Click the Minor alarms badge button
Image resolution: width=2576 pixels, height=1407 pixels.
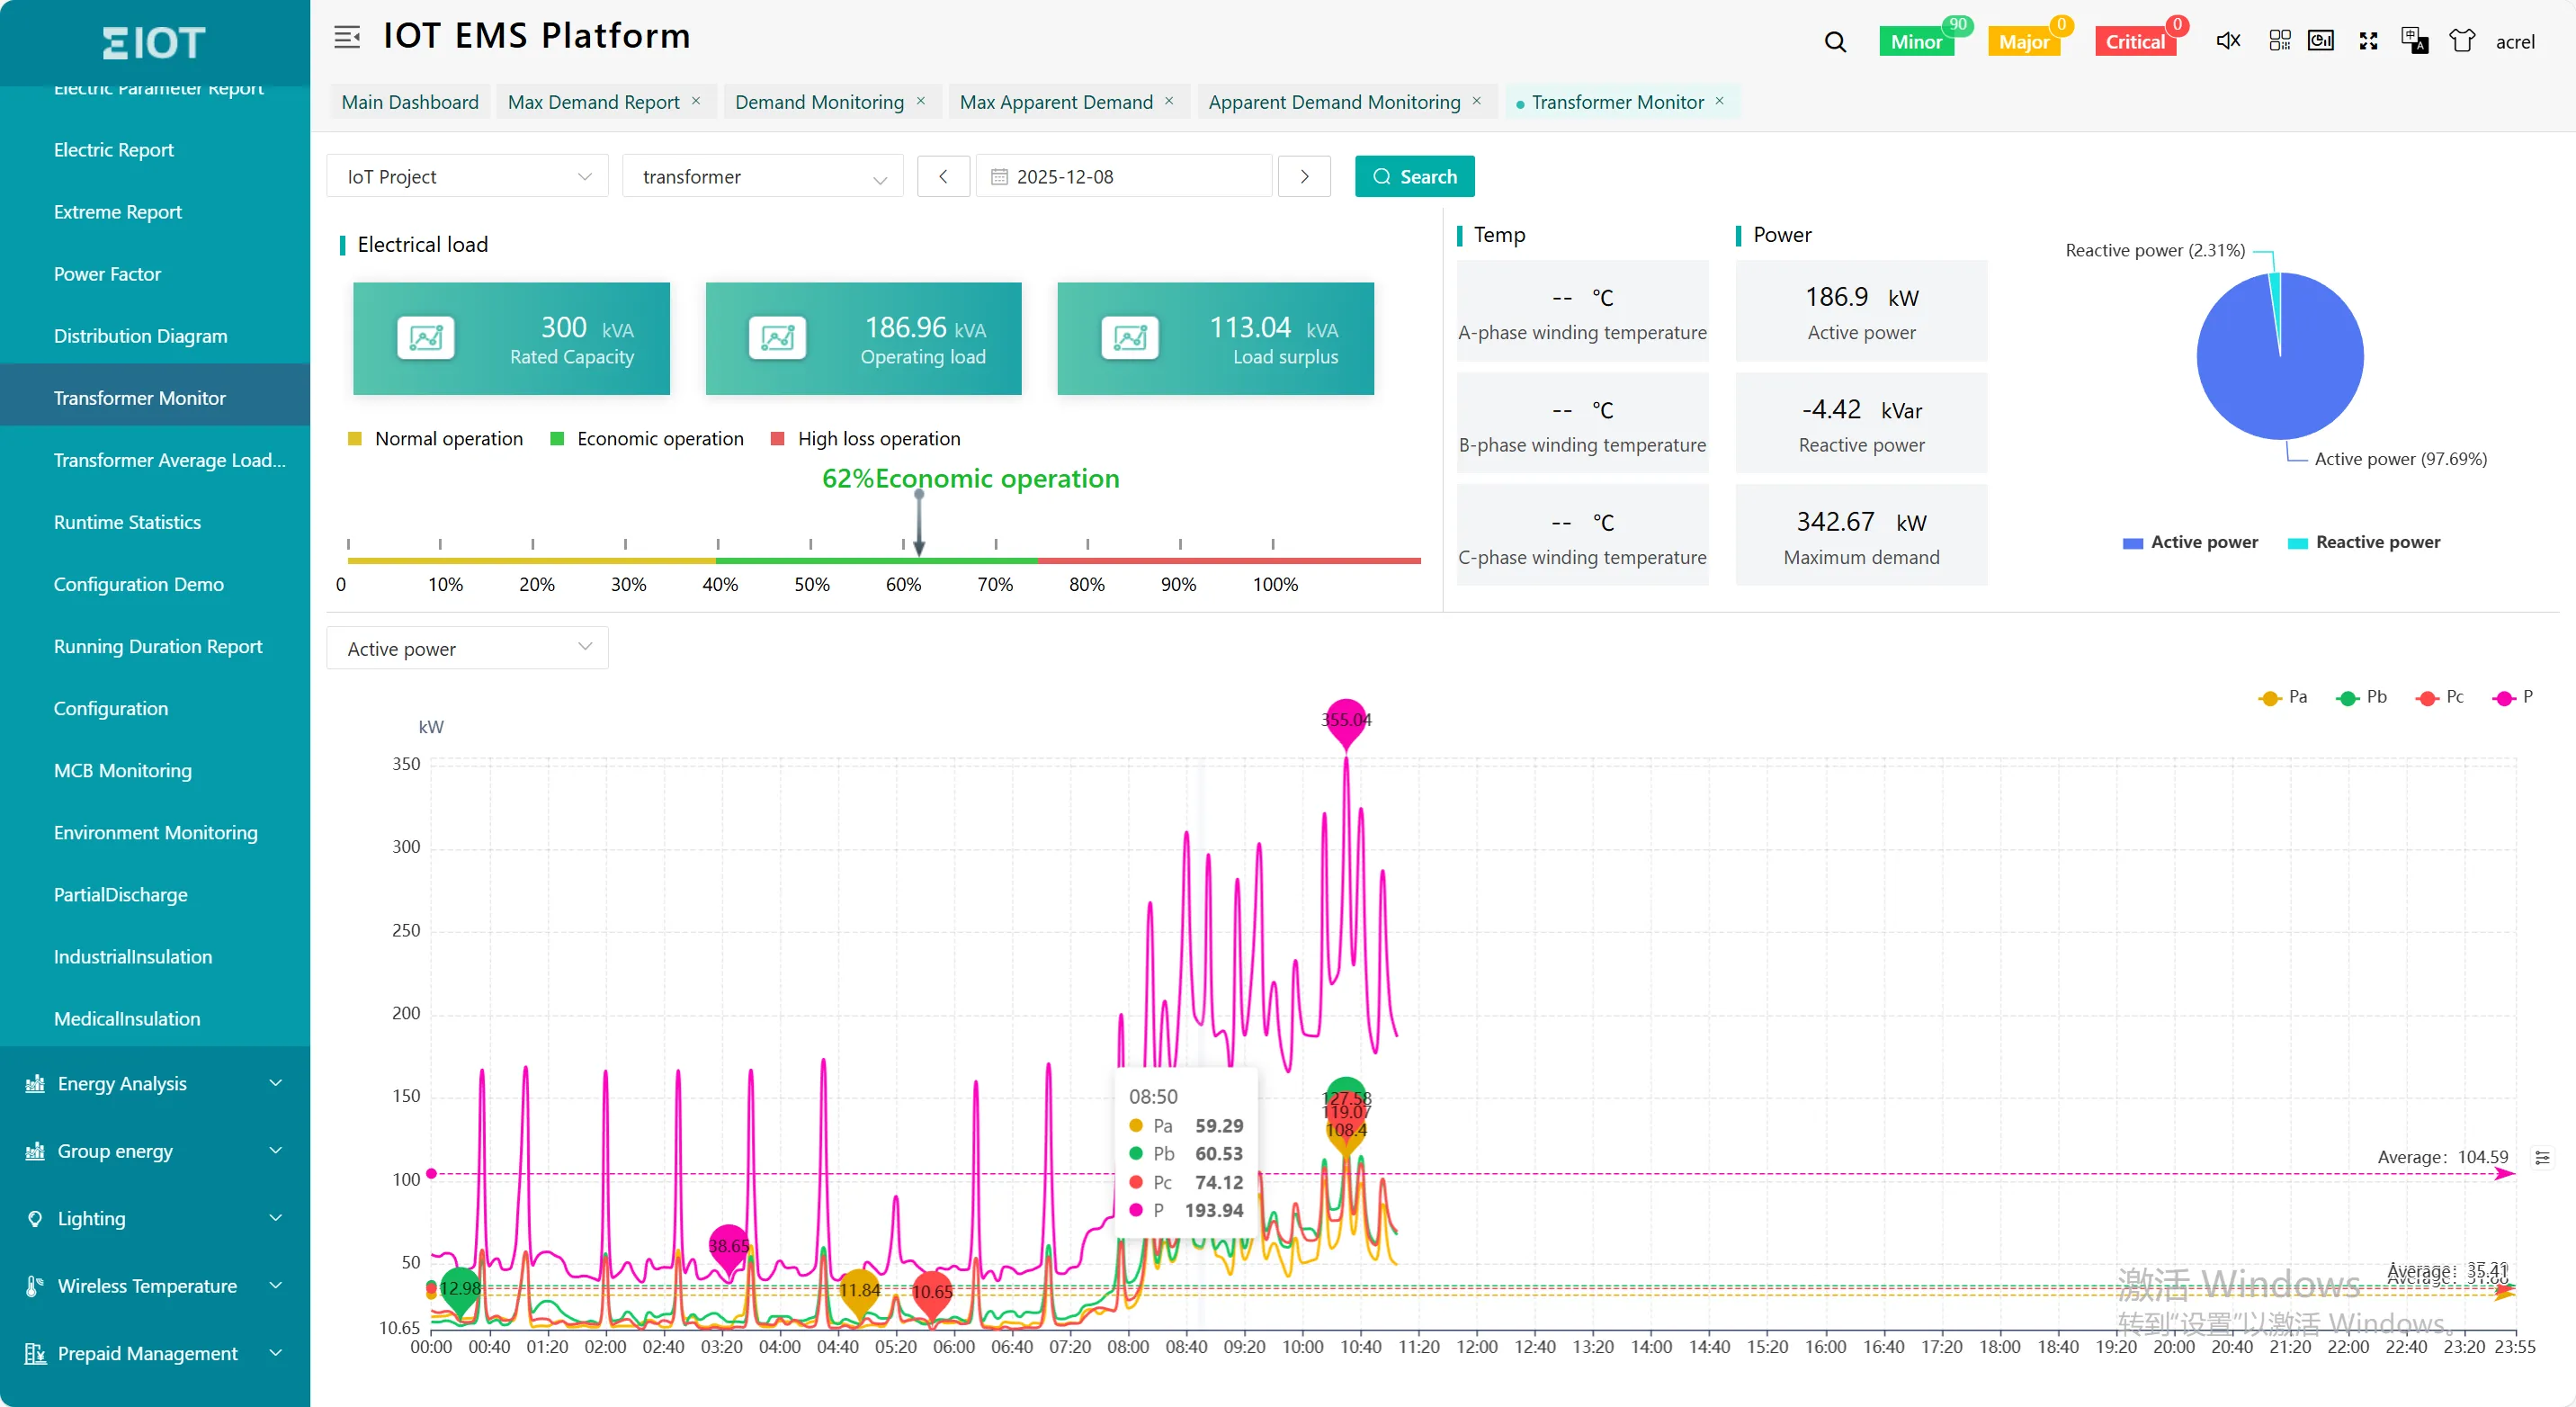(x=1915, y=42)
